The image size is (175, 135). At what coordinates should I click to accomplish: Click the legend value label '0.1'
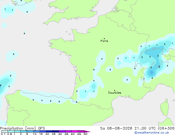(3, 134)
